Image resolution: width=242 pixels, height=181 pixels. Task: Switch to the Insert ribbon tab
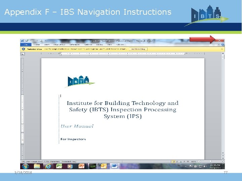(x=47, y=45)
